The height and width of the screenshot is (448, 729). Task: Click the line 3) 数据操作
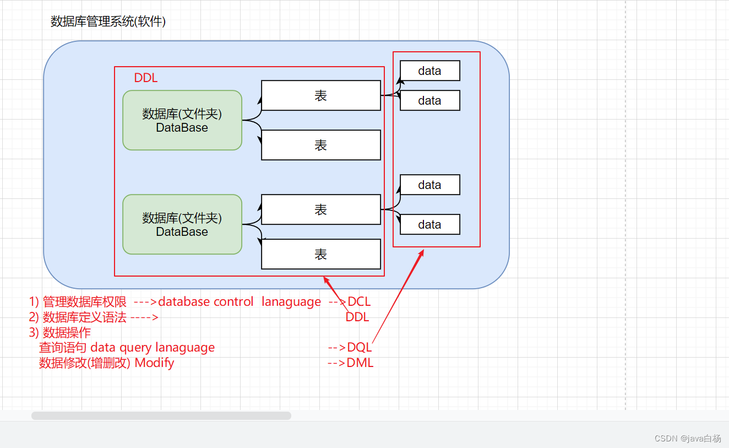60,333
